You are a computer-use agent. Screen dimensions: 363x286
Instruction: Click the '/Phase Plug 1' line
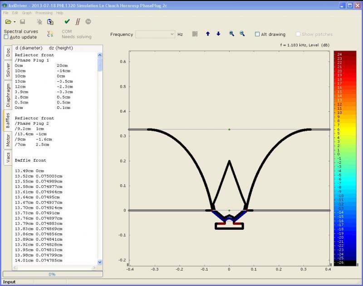32,60
